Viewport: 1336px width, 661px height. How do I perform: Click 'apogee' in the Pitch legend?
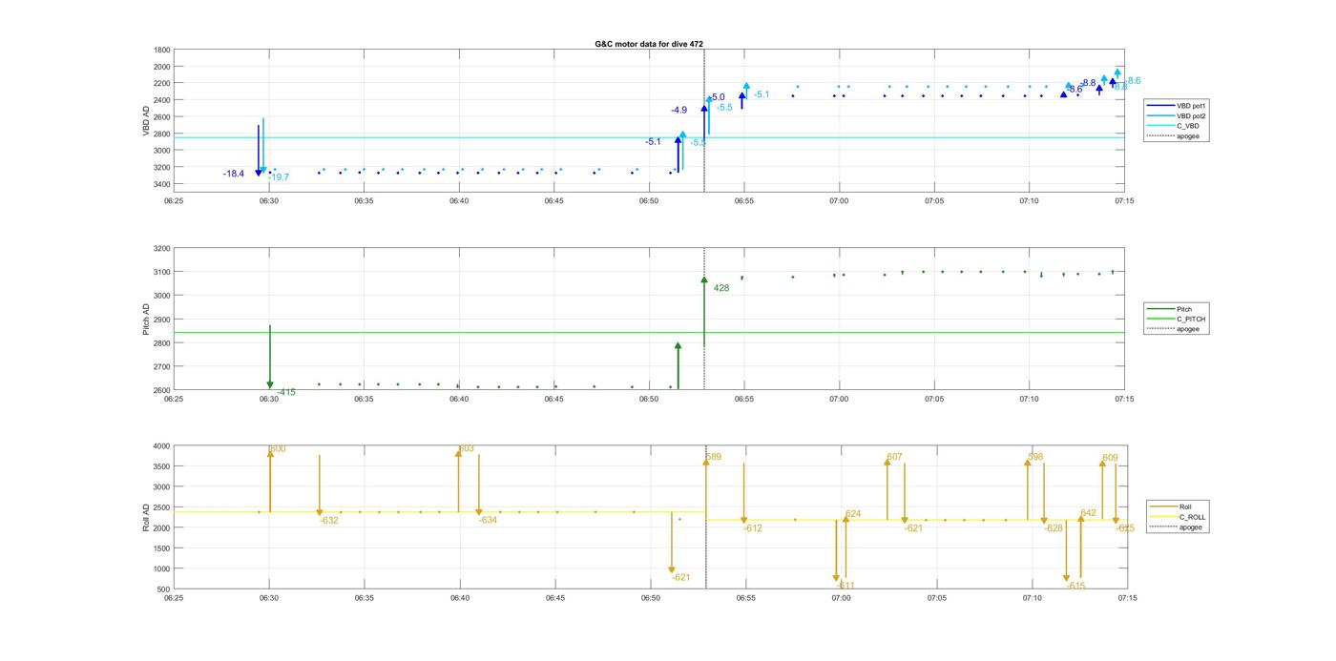tap(1187, 329)
